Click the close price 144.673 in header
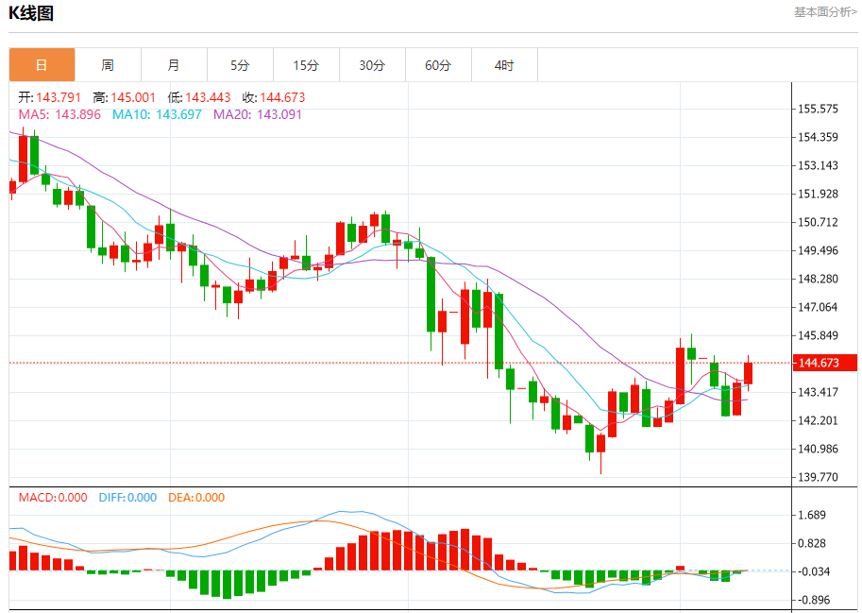 pyautogui.click(x=282, y=97)
